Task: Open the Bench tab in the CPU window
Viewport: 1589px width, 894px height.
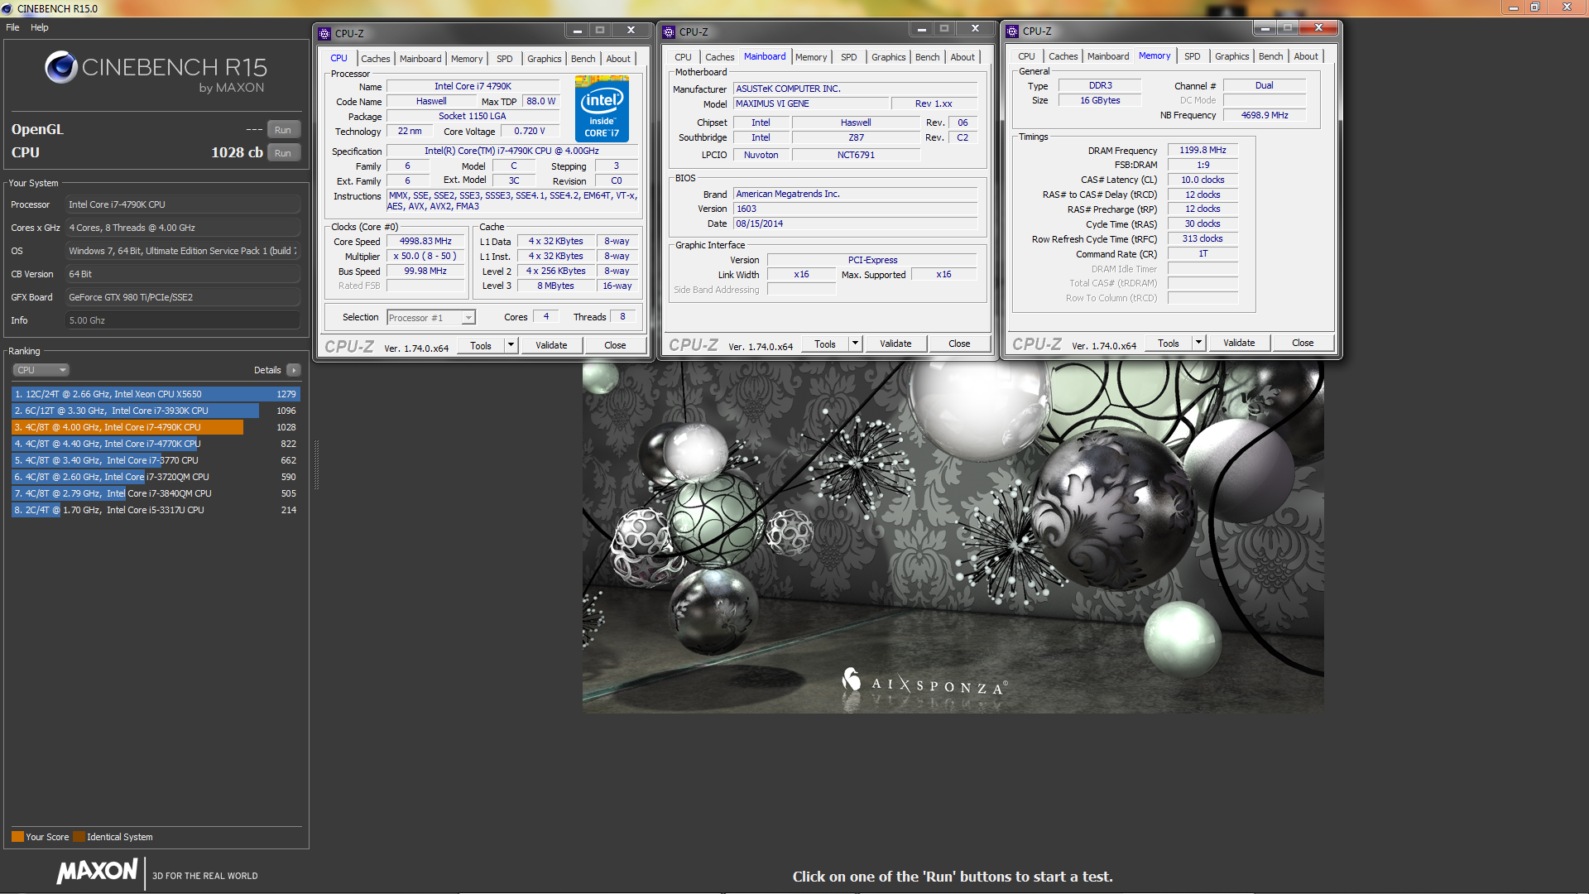Action: (x=583, y=59)
